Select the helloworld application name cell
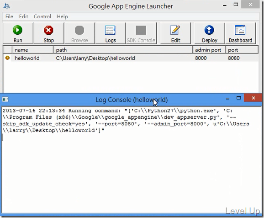 pyautogui.click(x=27, y=58)
